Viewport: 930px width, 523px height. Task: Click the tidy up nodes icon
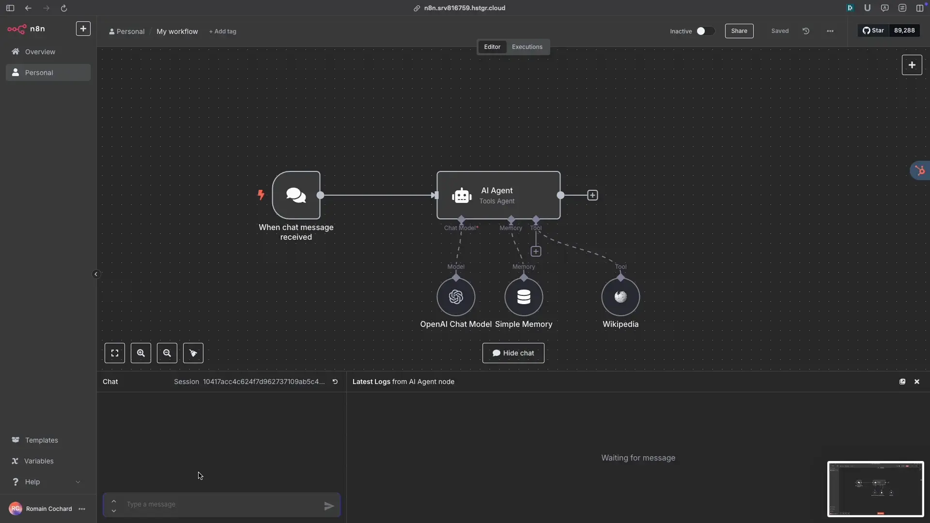pyautogui.click(x=193, y=353)
